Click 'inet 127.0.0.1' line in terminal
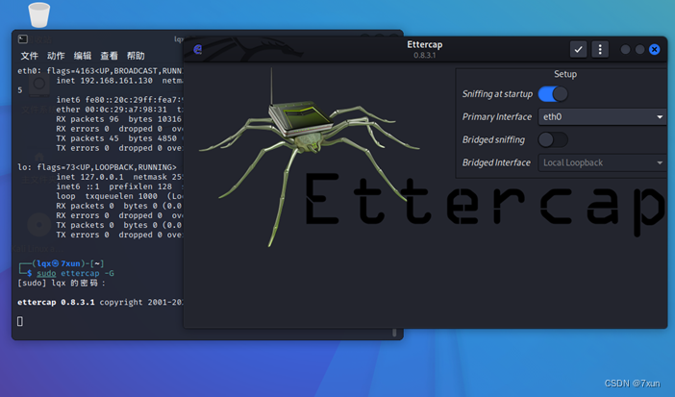 pos(89,177)
